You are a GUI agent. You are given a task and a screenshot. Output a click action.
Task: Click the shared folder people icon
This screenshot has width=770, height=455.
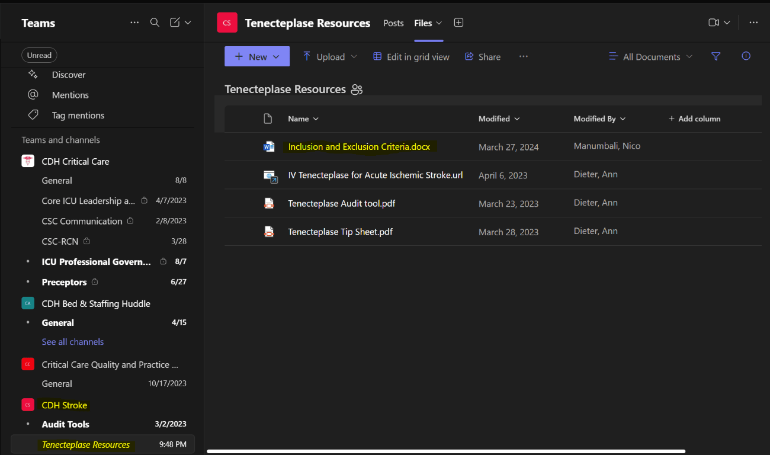tap(357, 89)
